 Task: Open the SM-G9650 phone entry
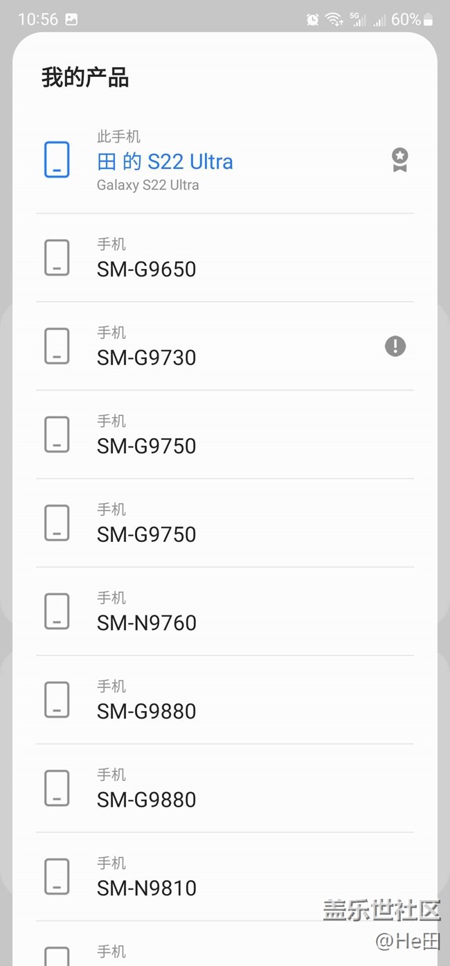147,269
